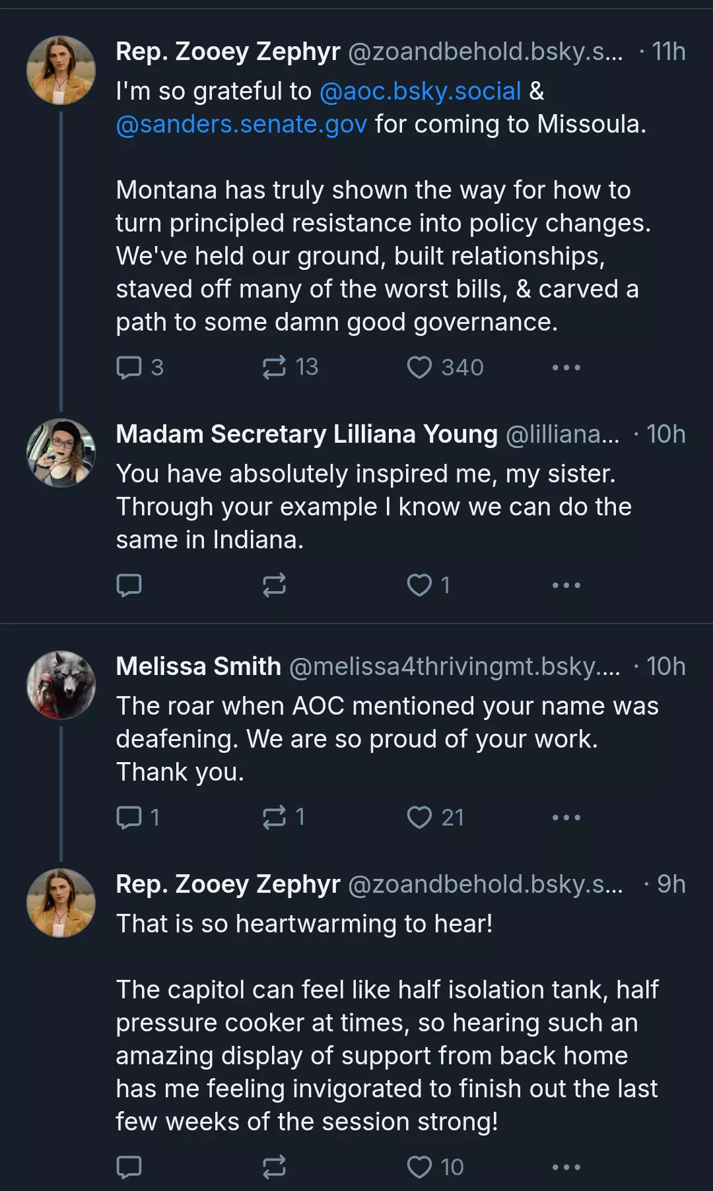713x1191 pixels.
Task: View Melissa Smith's wolf profile avatar
Action: tap(61, 685)
